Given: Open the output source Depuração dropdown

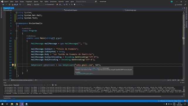Looking at the screenshot, I should pos(28,85).
